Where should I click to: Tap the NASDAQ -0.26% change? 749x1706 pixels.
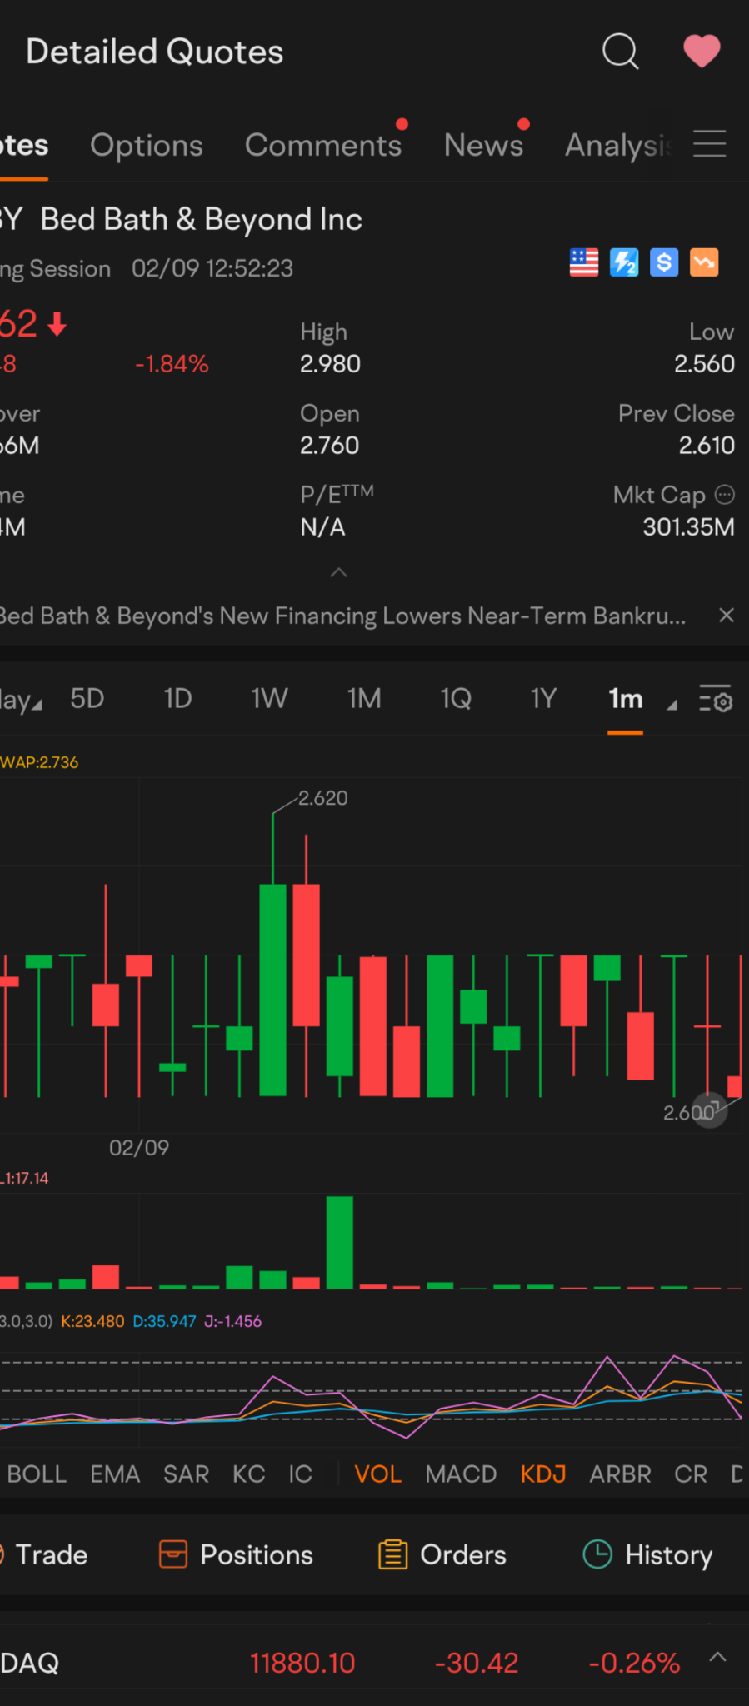634,1663
